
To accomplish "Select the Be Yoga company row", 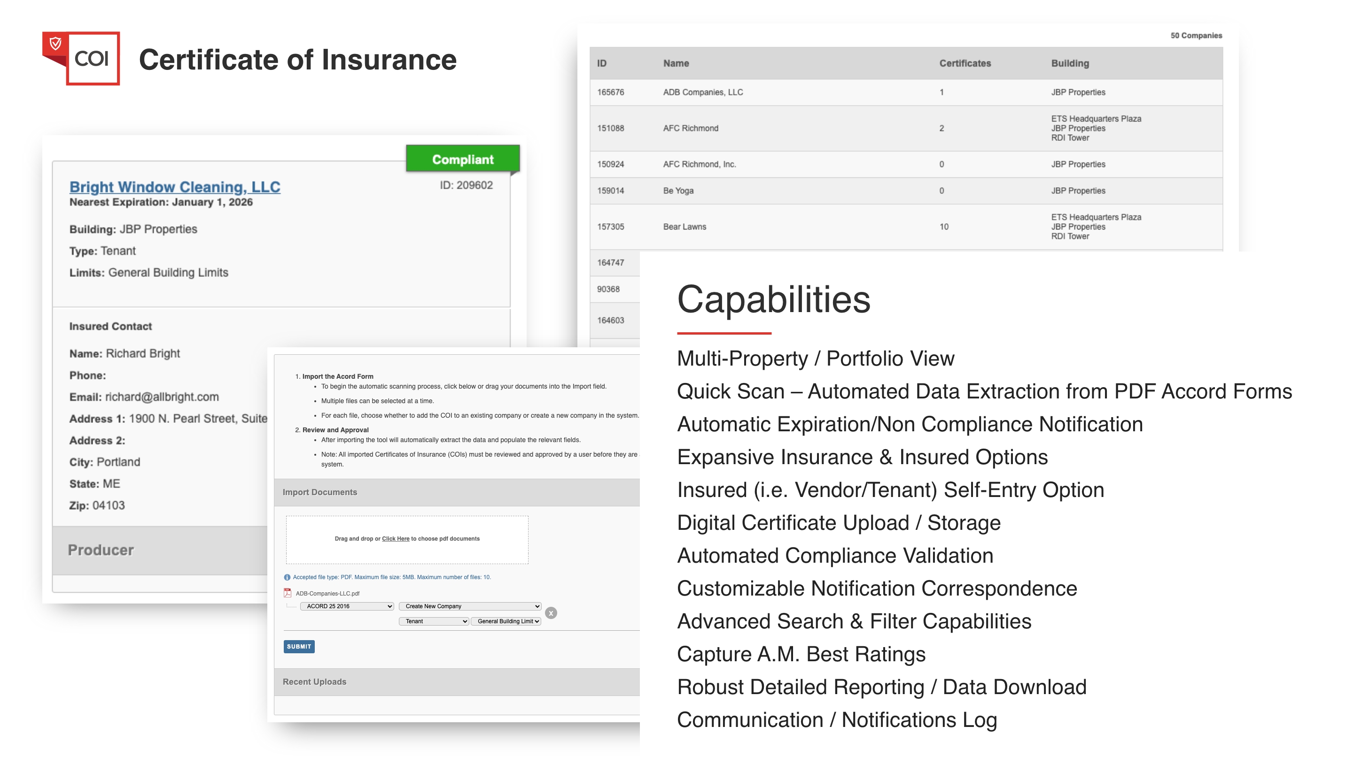I will pos(905,191).
